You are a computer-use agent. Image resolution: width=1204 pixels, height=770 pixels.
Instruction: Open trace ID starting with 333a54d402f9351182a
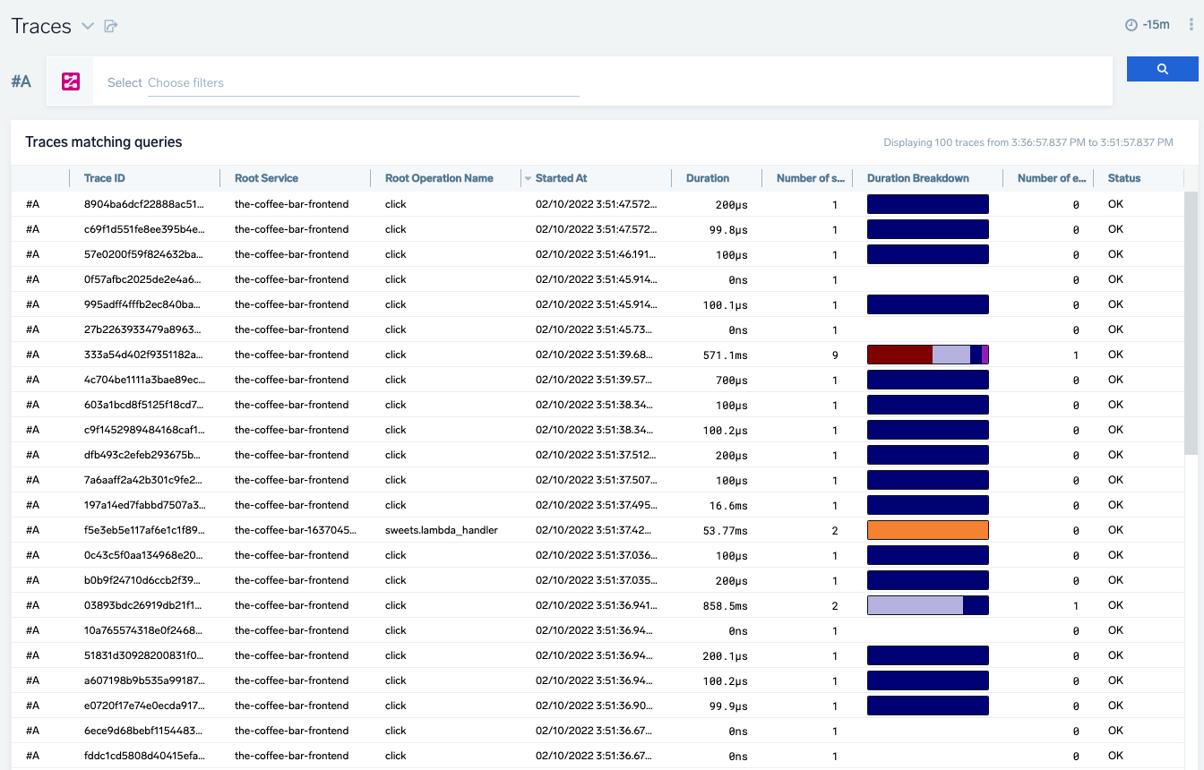142,355
